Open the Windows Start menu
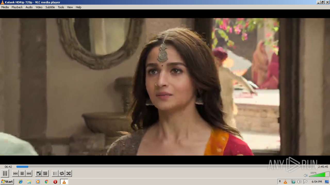 pos(7,182)
